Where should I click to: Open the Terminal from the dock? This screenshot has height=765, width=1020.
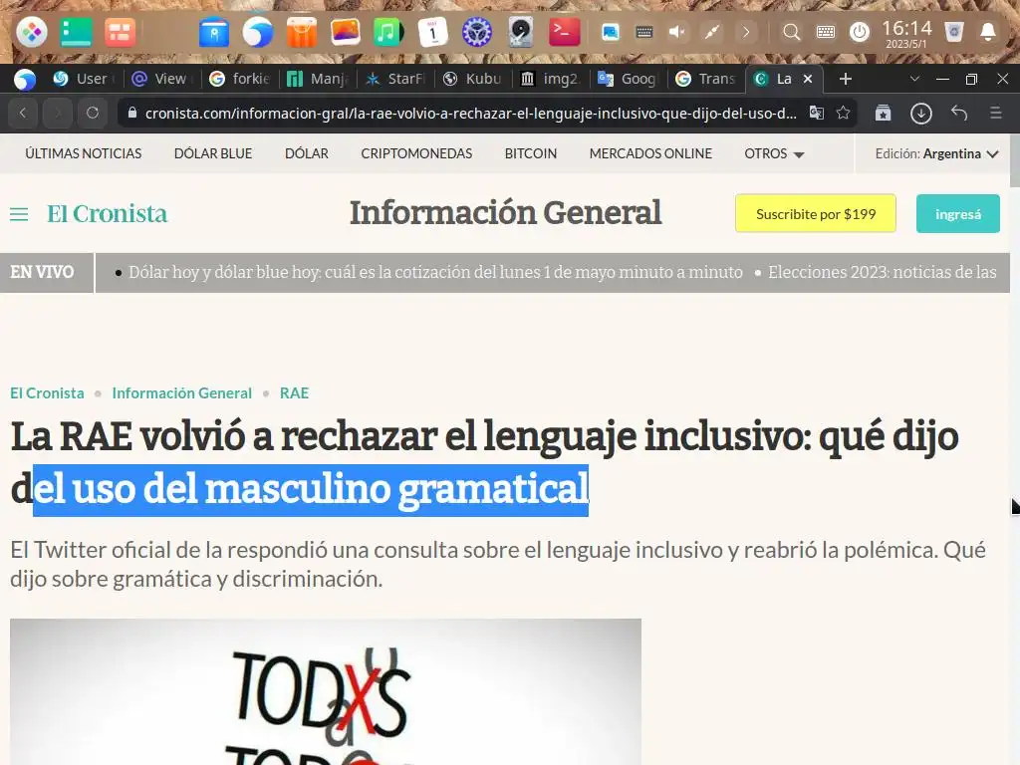(x=564, y=31)
